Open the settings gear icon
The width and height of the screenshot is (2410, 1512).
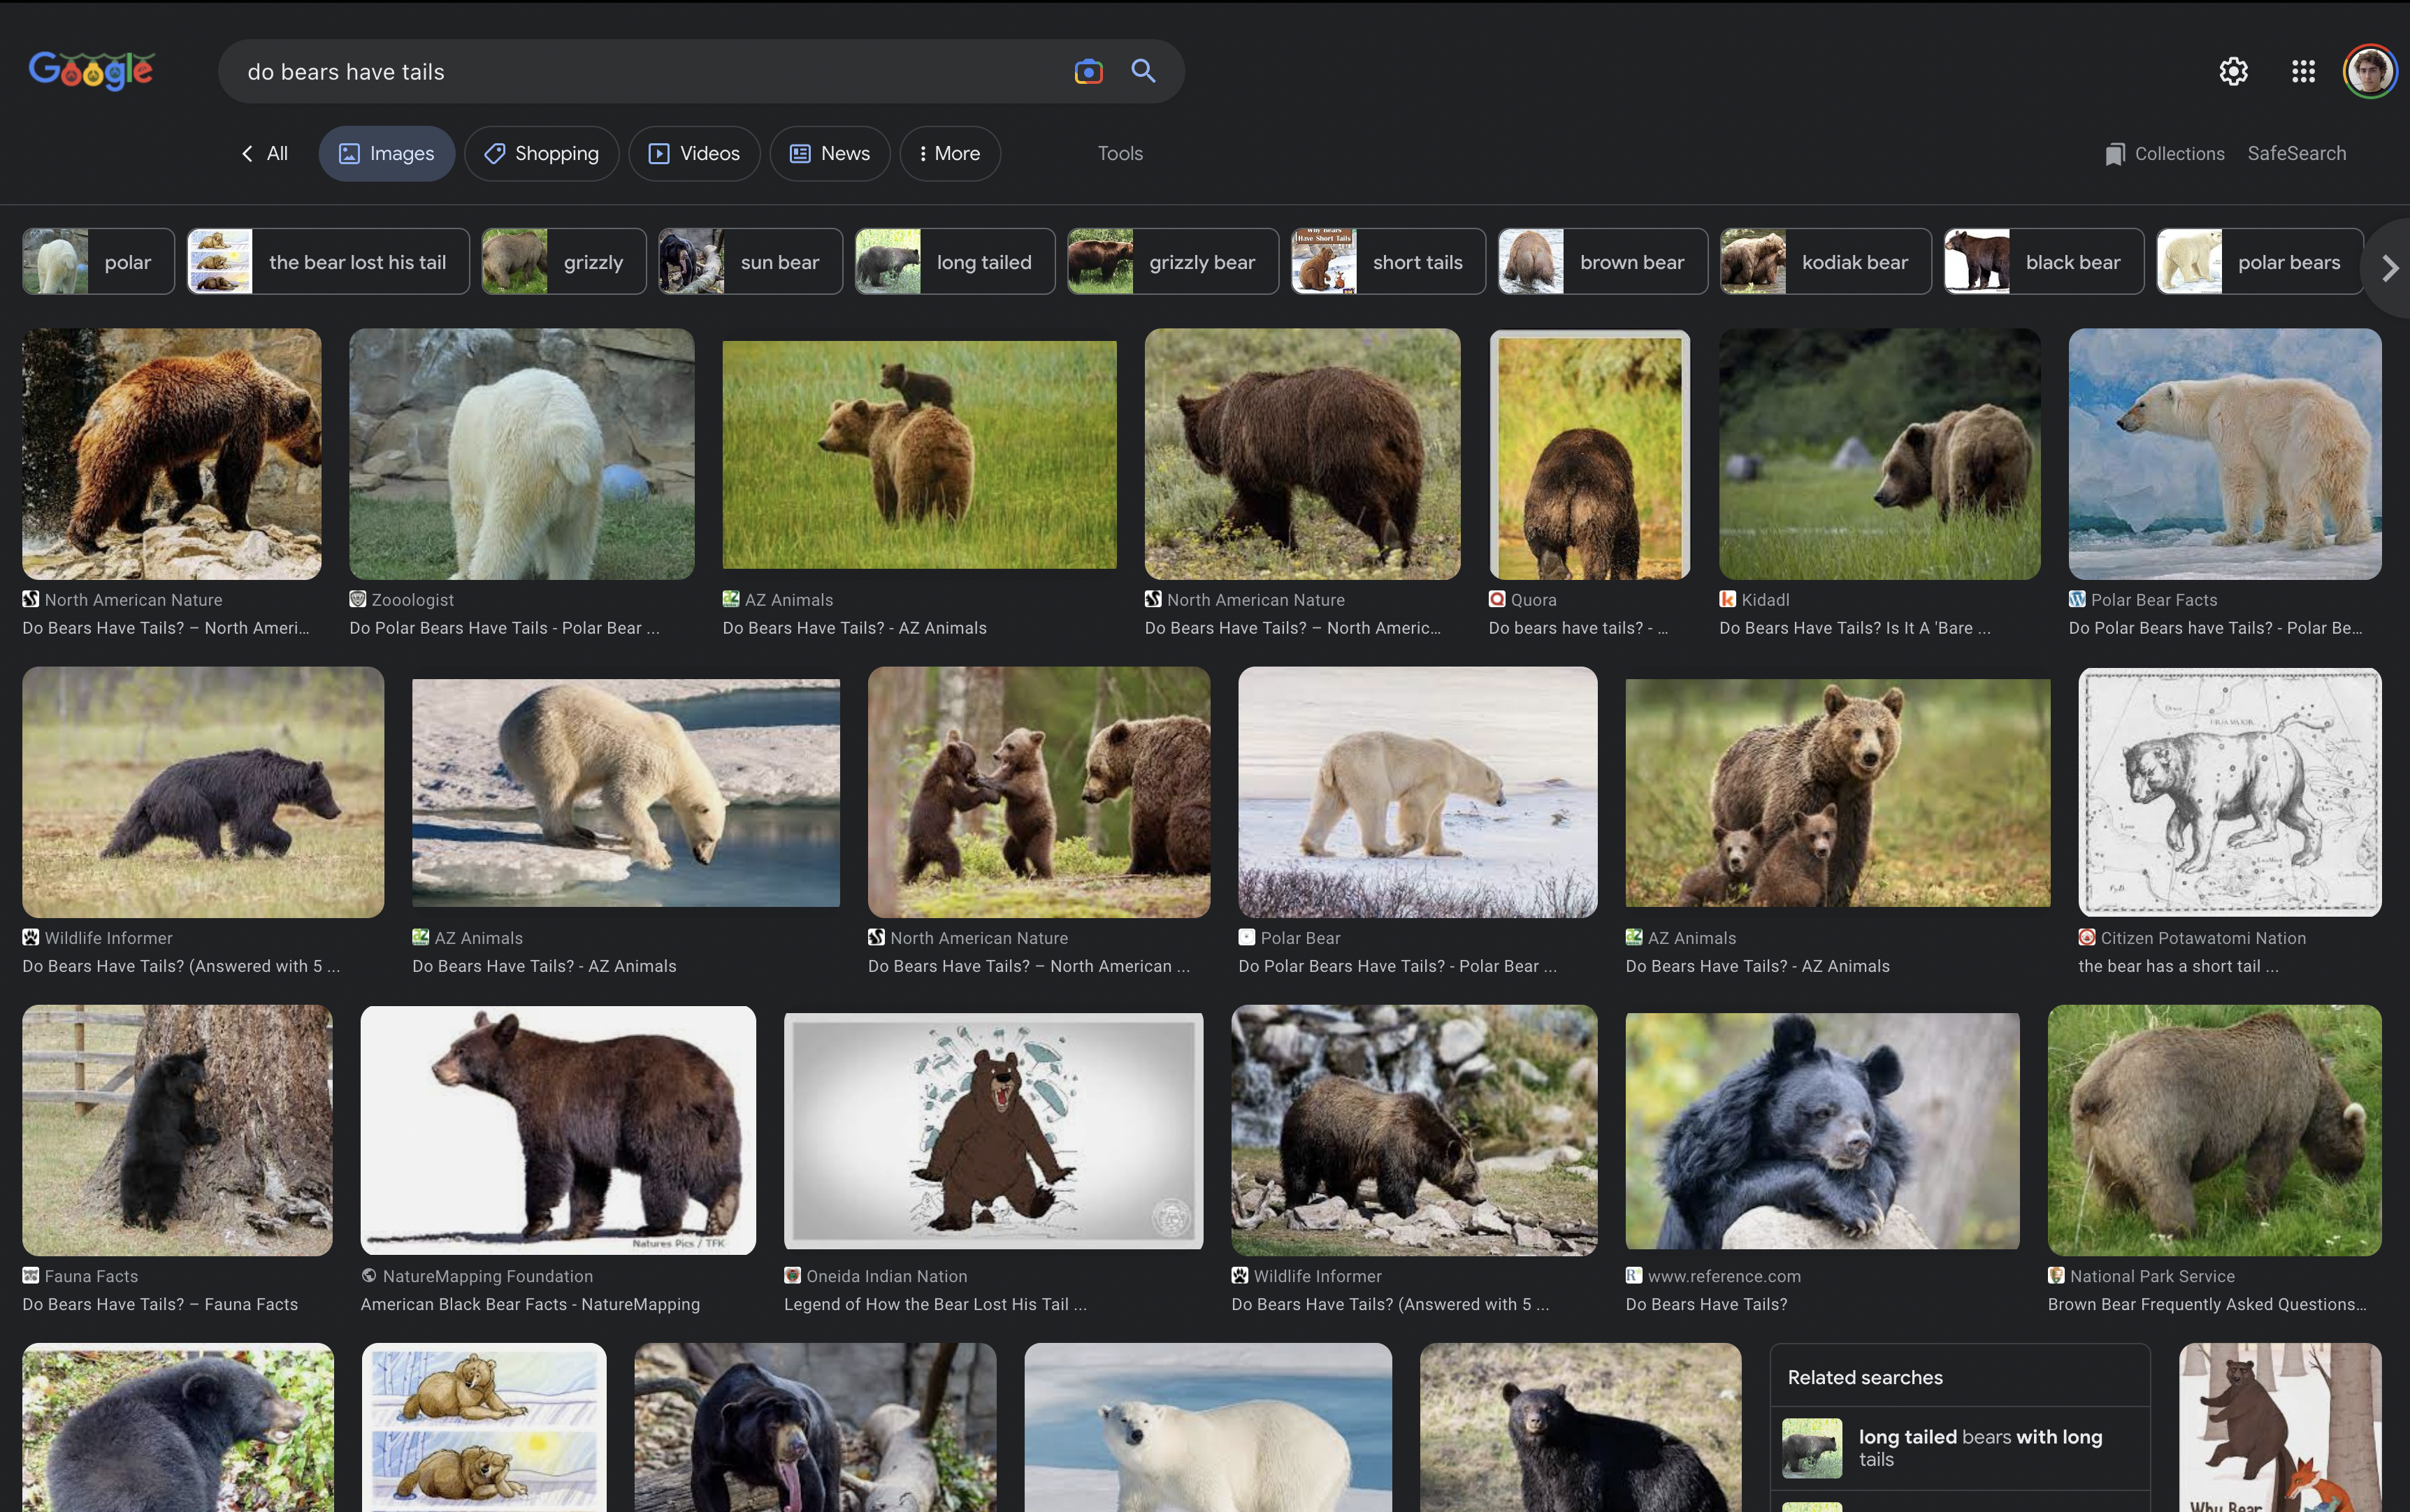(2233, 71)
